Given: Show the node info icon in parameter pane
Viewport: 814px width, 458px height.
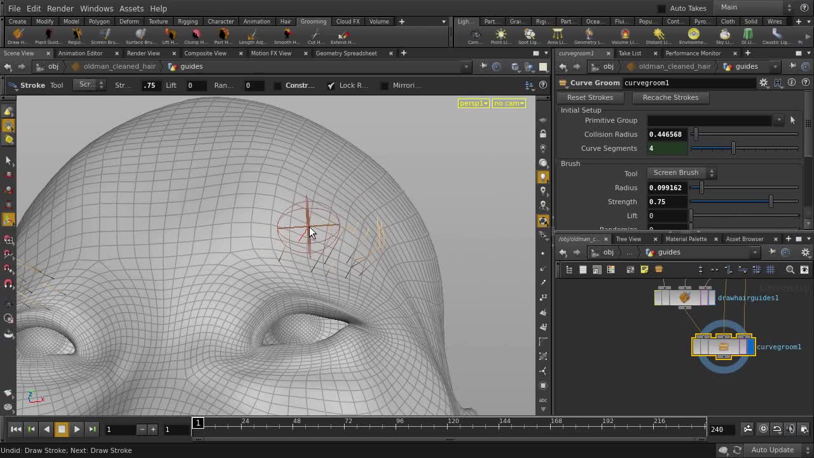Looking at the screenshot, I should pos(792,83).
